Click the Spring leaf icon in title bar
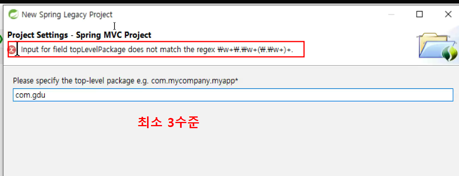 coord(13,14)
